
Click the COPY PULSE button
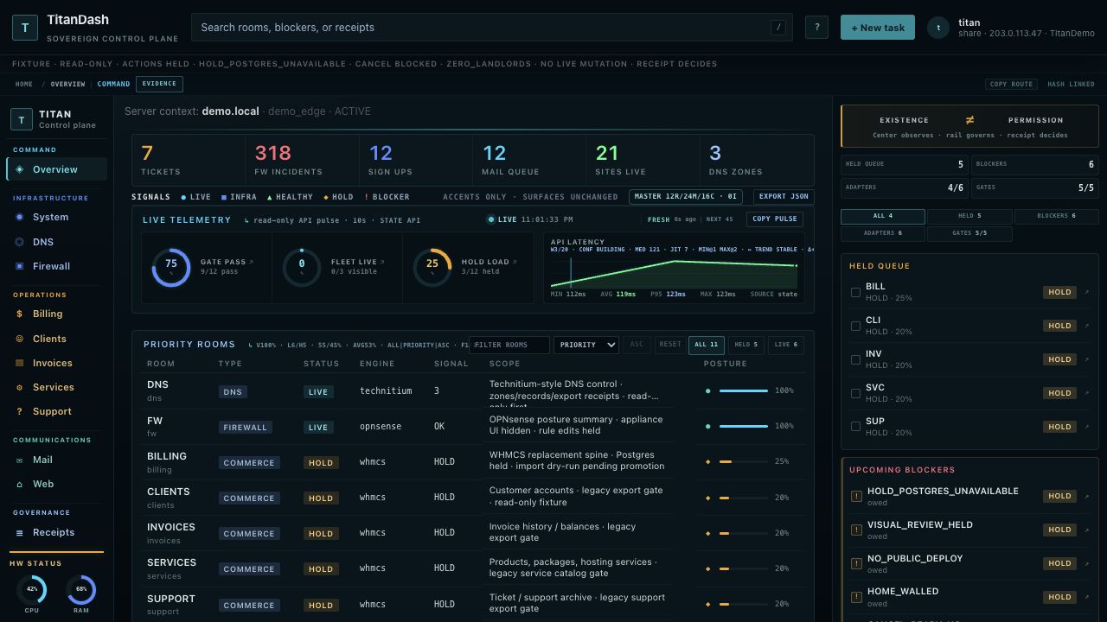click(774, 219)
